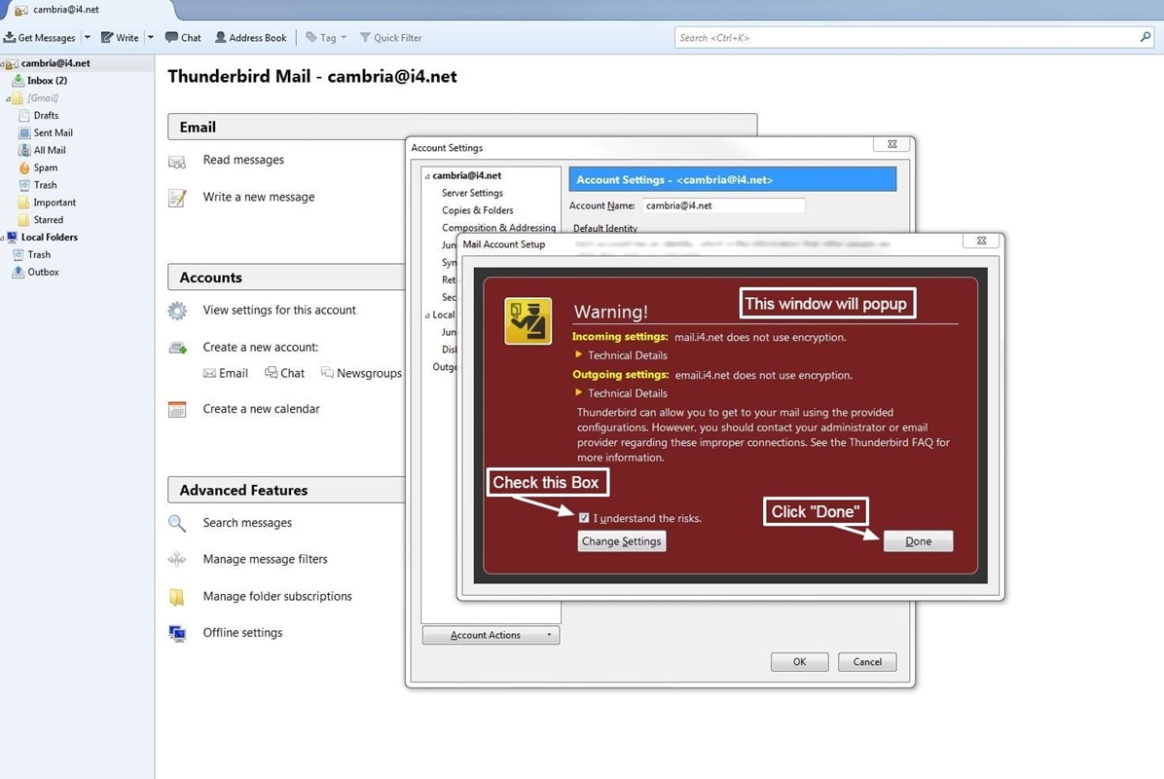1164x779 pixels.
Task: Click the Outbox folder icon
Action: click(x=18, y=272)
